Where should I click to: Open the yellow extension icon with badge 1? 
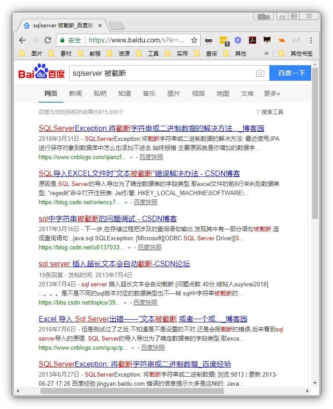point(224,41)
